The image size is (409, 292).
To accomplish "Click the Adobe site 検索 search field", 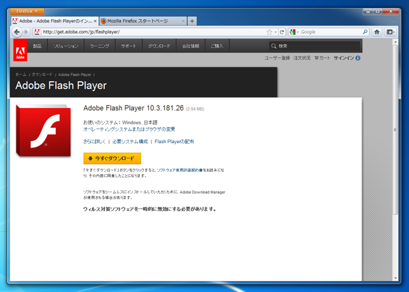I will (x=314, y=46).
